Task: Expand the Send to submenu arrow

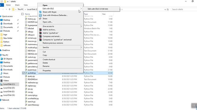Action: point(81,47)
